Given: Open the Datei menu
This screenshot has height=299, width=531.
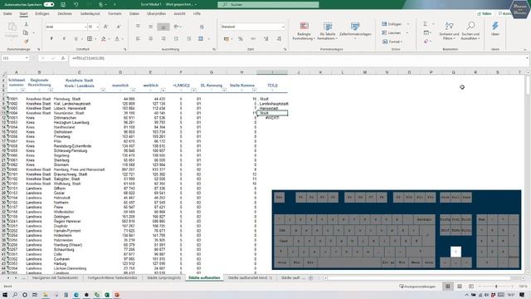Looking at the screenshot, I should click(7, 14).
